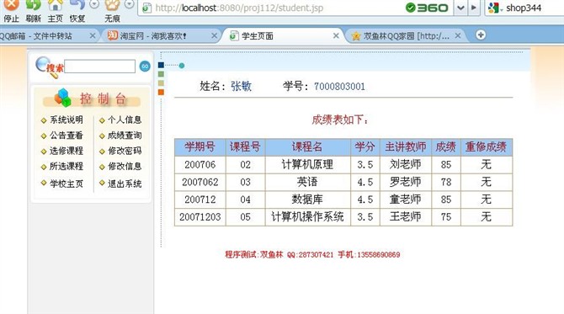564x314 pixels.
Task: Click the 学期号 column header
Action: (x=200, y=146)
